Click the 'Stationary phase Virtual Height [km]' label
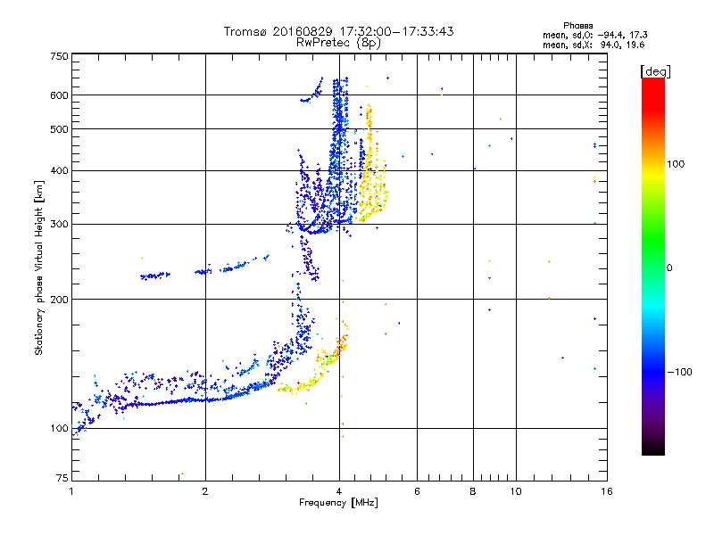This screenshot has height=535, width=714. pyautogui.click(x=39, y=268)
